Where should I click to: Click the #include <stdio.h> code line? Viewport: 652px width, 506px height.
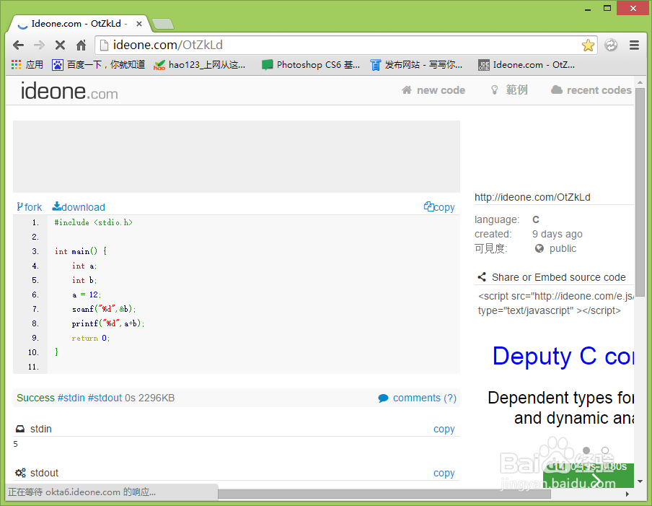pyautogui.click(x=94, y=222)
